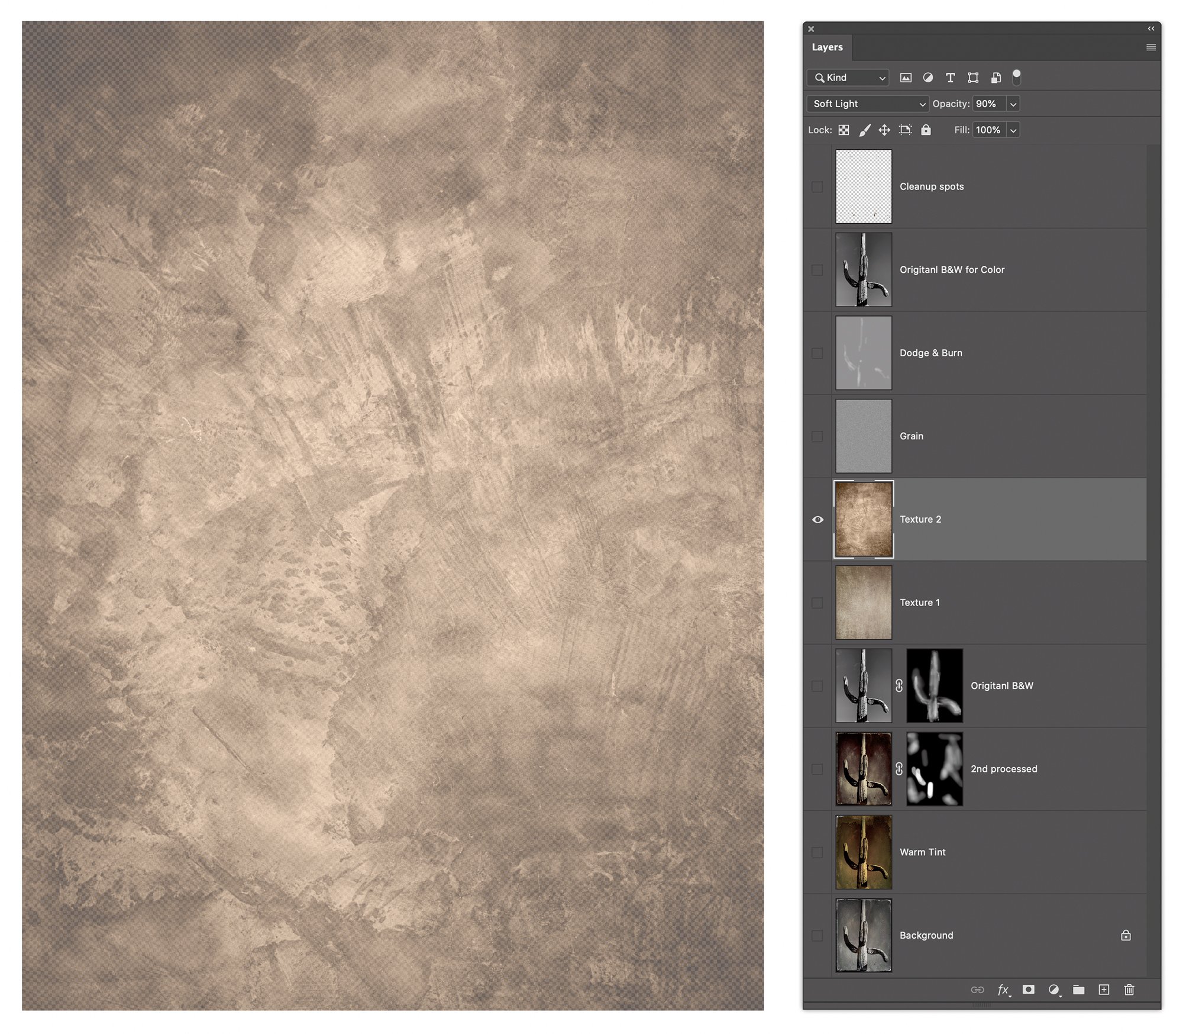The width and height of the screenshot is (1183, 1034).
Task: Open the Layers panel flyout menu
Action: tap(1150, 47)
